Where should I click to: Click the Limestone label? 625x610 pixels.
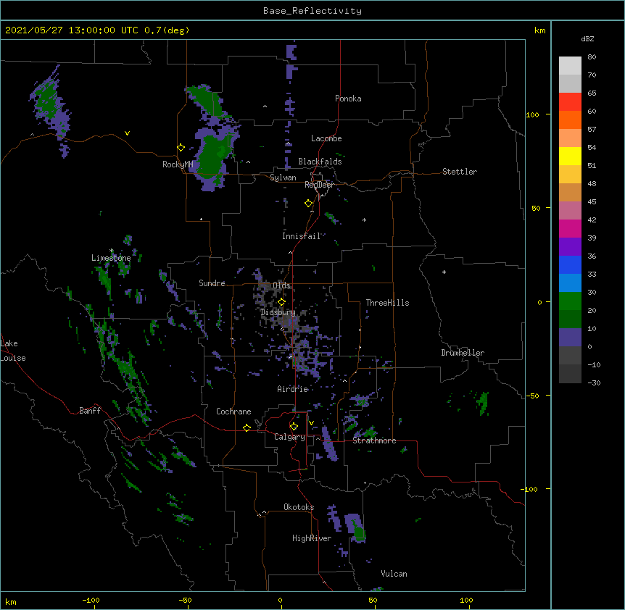click(111, 258)
